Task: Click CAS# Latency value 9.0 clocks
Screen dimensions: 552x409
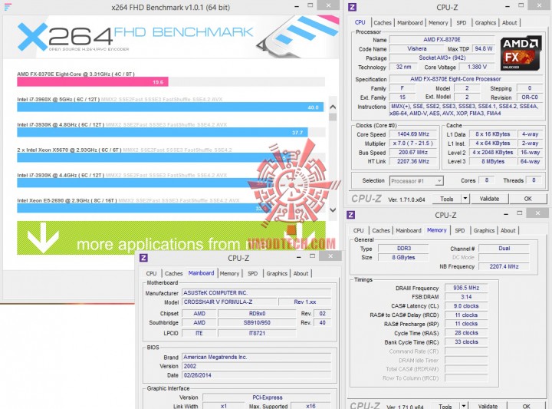Action: pyautogui.click(x=466, y=306)
